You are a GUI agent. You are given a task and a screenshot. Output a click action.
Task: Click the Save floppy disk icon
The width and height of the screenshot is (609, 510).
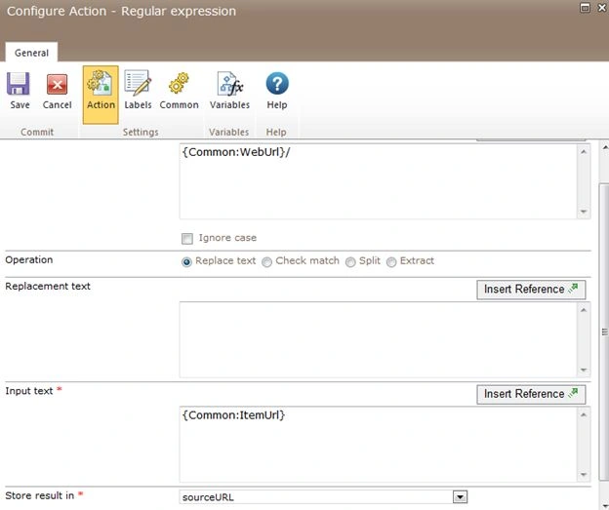click(19, 84)
